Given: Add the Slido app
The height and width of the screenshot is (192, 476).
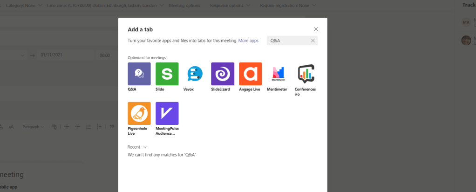Looking at the screenshot, I should click(167, 74).
